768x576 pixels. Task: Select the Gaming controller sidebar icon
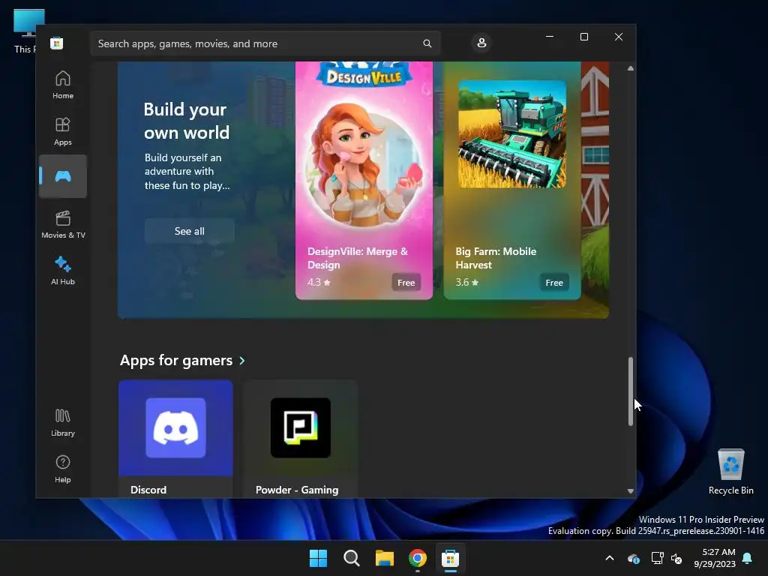pyautogui.click(x=63, y=176)
